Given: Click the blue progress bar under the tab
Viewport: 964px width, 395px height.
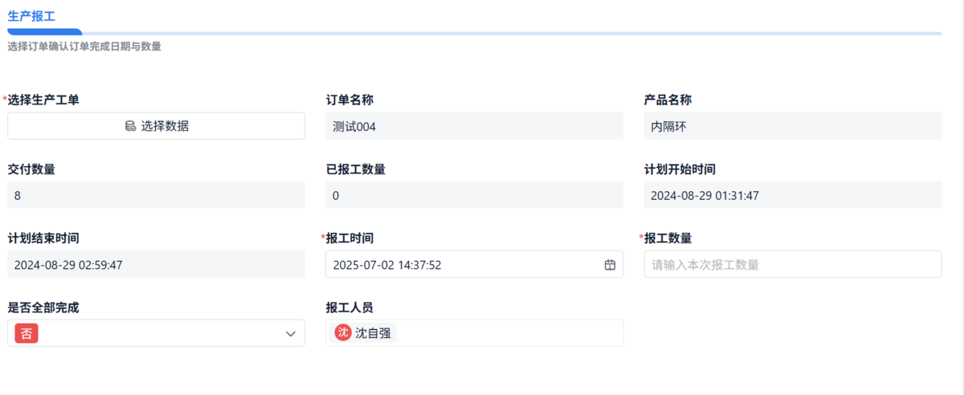Looking at the screenshot, I should pyautogui.click(x=44, y=33).
